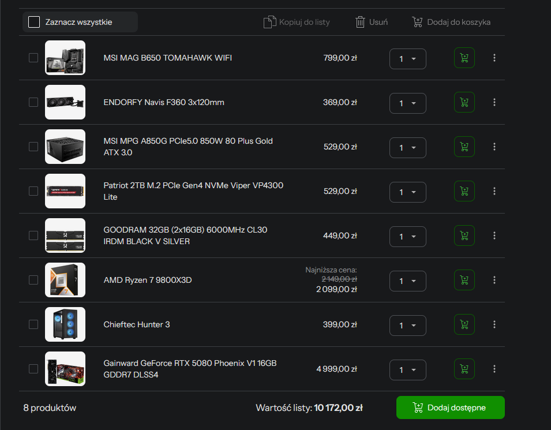Open the GOODRAM 32GB 6000MHz CL30 link
The height and width of the screenshot is (430, 551).
[x=185, y=235]
